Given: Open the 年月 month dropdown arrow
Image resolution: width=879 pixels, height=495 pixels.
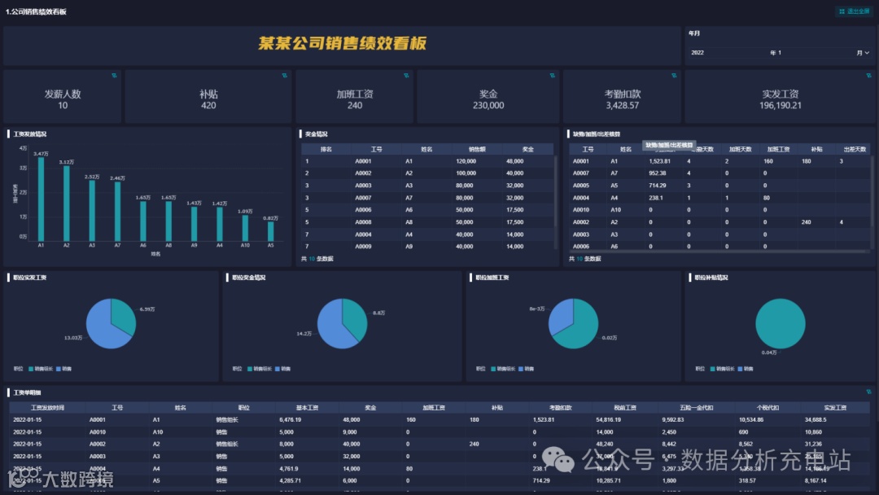Looking at the screenshot, I should point(867,53).
